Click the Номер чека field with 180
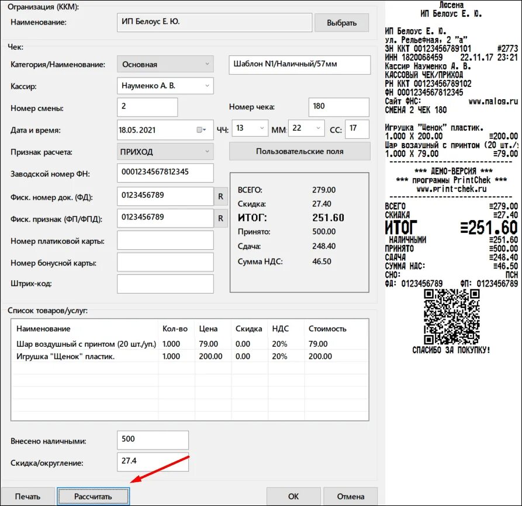 click(338, 107)
